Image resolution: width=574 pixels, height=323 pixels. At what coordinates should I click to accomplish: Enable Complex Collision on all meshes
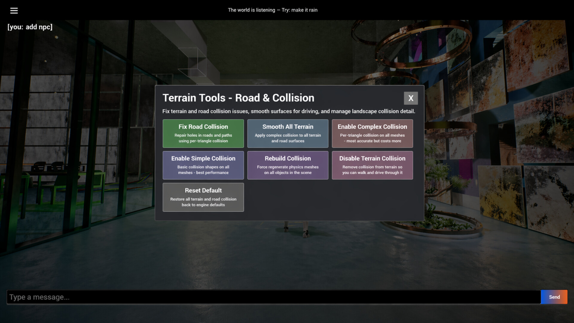pos(372,133)
